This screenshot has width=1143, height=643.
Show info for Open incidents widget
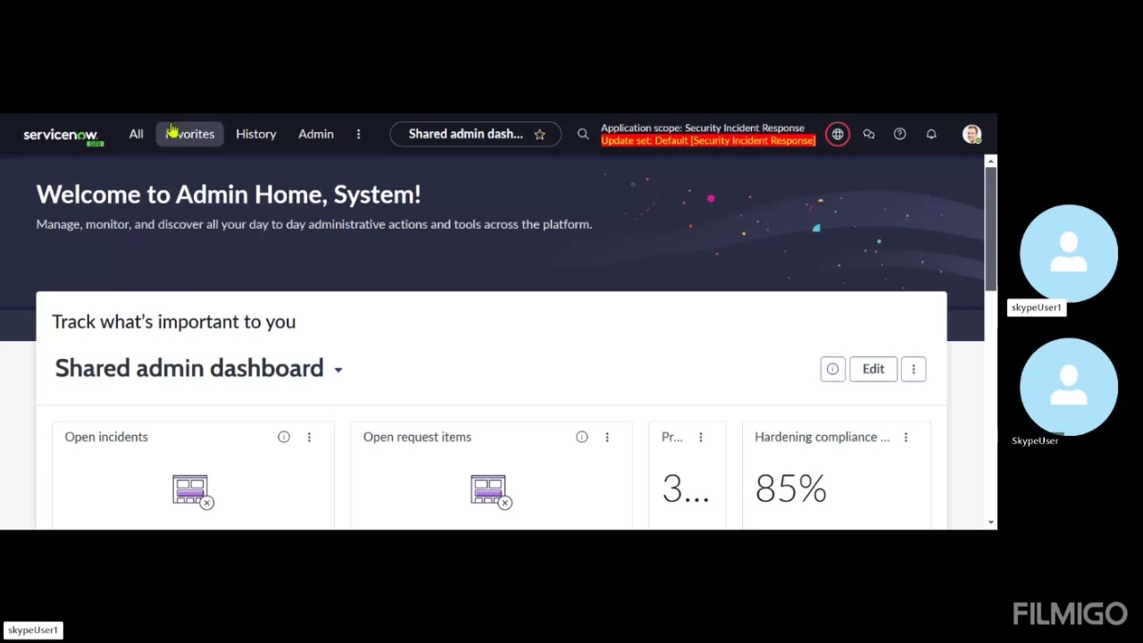click(x=284, y=437)
